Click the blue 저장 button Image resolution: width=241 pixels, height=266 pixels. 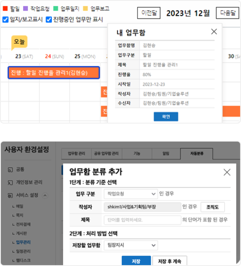(136, 261)
